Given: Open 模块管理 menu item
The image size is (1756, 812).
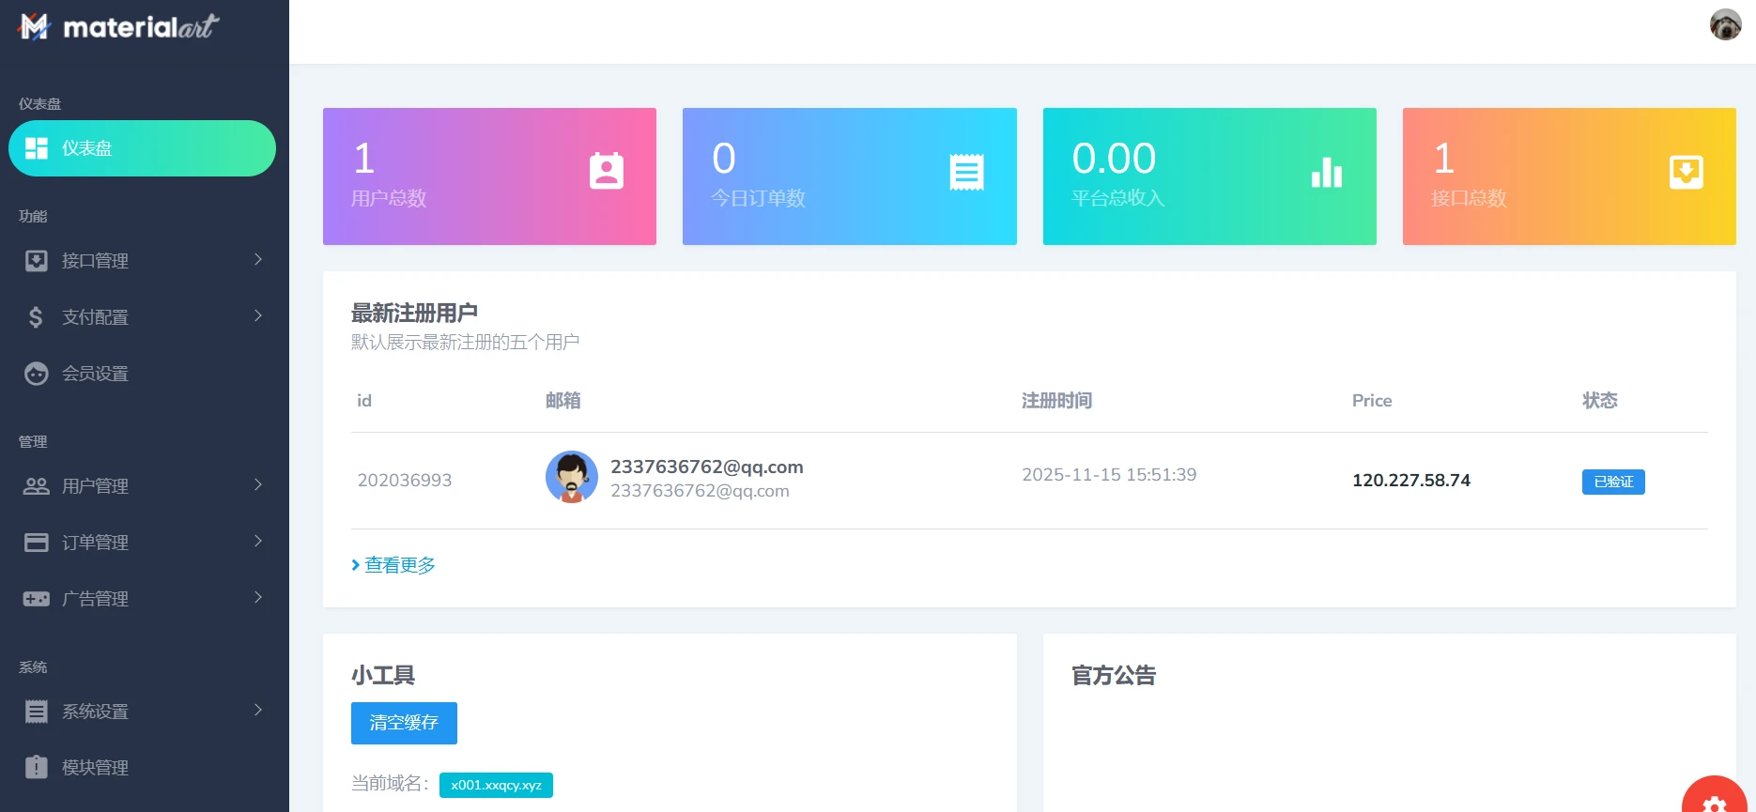Looking at the screenshot, I should coord(142,768).
